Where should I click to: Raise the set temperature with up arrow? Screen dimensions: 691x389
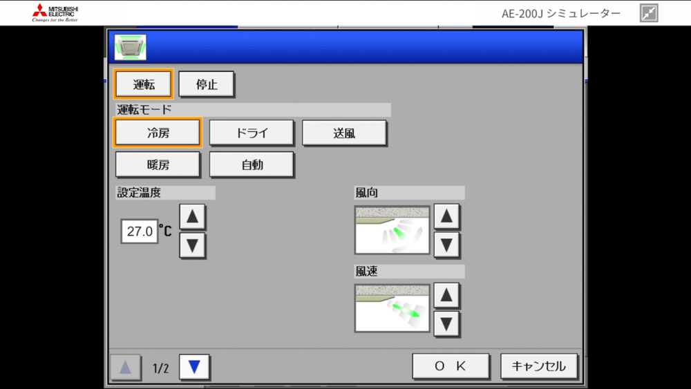pos(192,217)
